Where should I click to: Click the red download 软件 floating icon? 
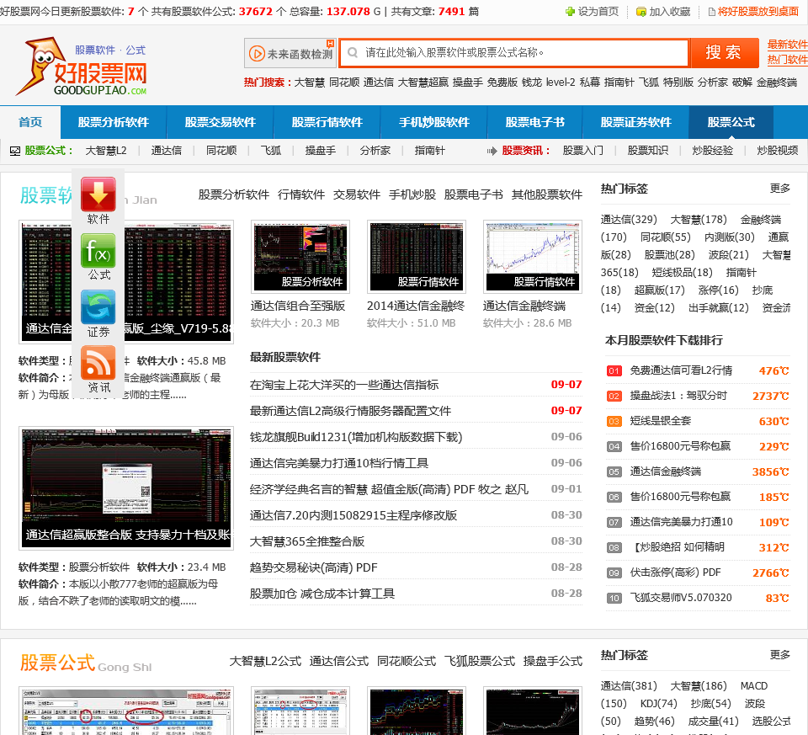(x=98, y=194)
